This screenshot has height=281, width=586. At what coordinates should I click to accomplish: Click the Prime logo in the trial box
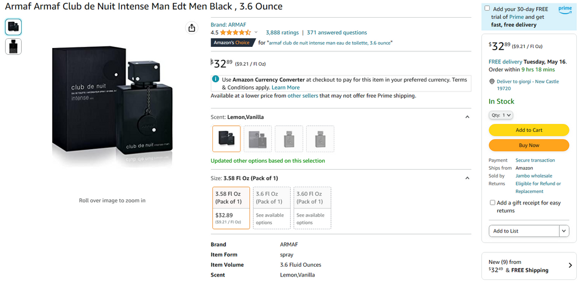pos(565,9)
